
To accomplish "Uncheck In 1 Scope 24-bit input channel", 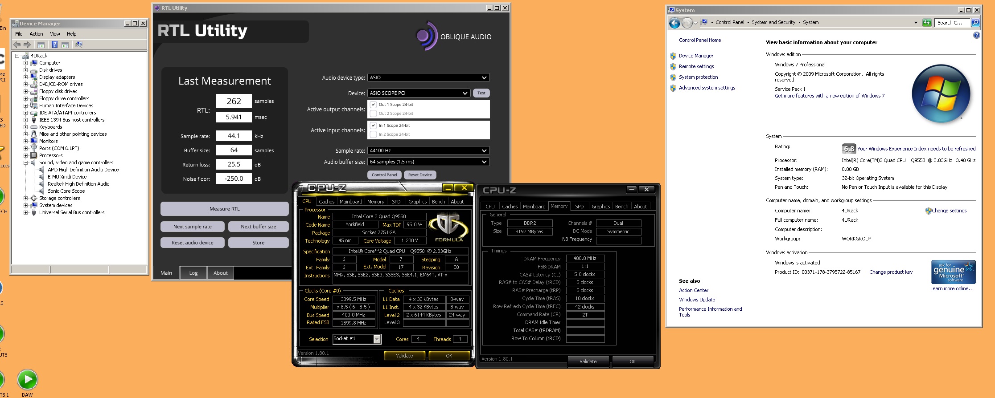I will (x=374, y=126).
